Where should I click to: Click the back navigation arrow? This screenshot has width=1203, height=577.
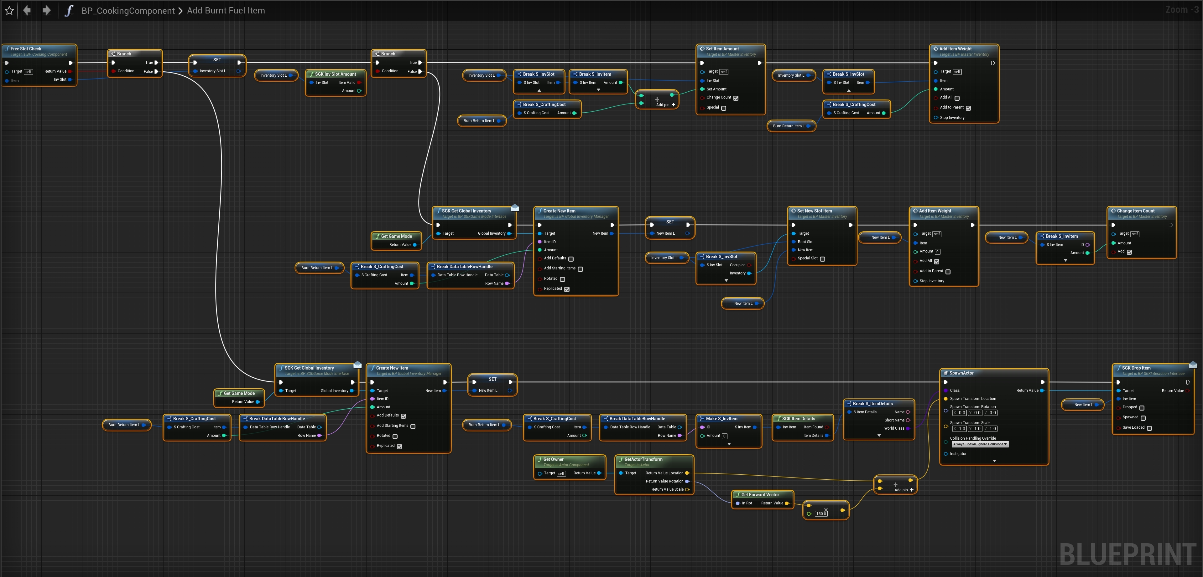coord(27,10)
